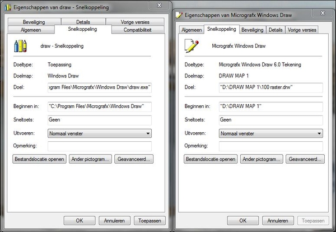Close the Micrografx Windows Draw properties window
336x232 pixels.
click(323, 13)
